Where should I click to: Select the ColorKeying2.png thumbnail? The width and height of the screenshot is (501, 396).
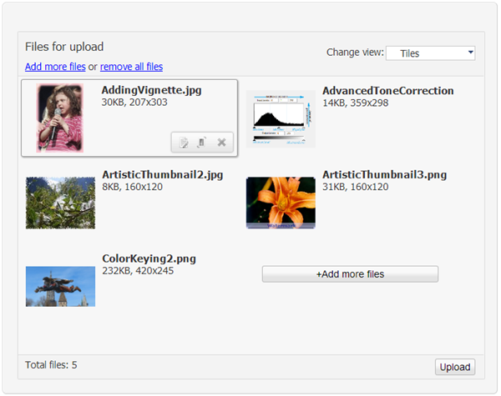pos(60,287)
